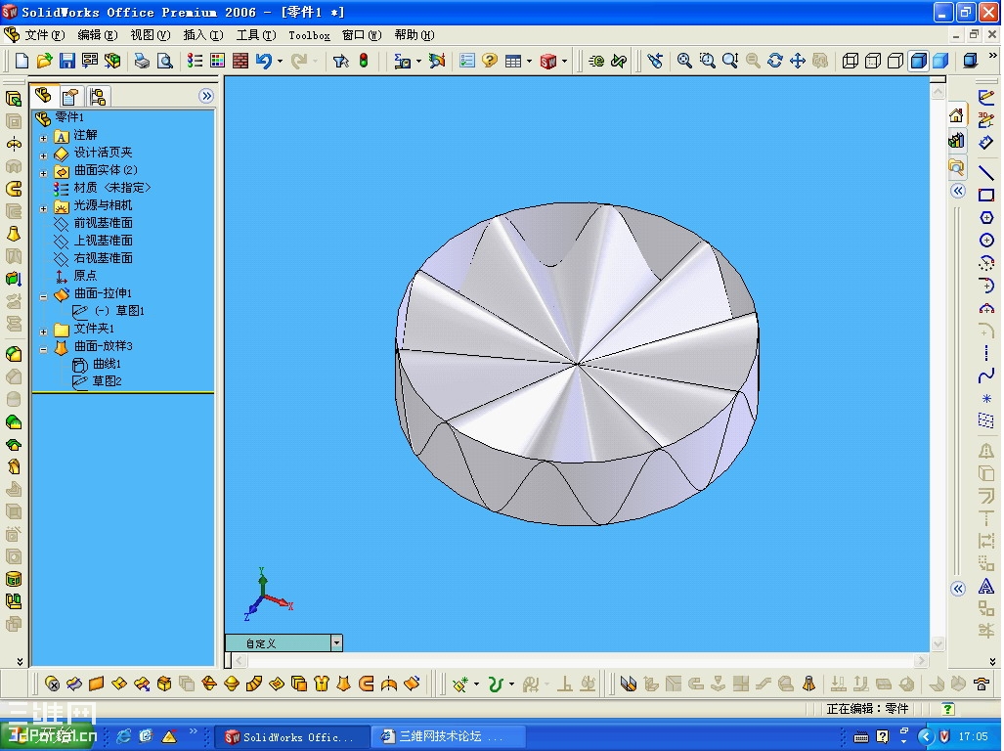Viewport: 1004px width, 751px height.
Task: Select the Zoom to Fit magnifier icon
Action: tap(684, 61)
